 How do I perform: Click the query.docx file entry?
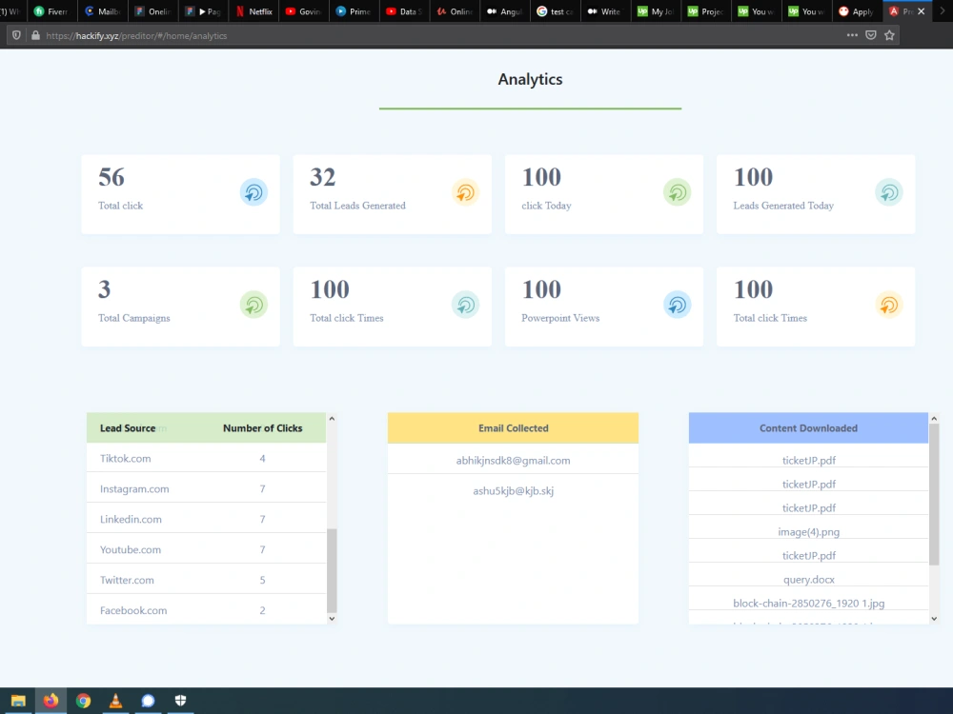pos(808,579)
